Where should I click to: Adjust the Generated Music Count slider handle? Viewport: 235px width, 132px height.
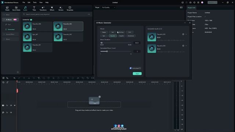pyautogui.click(x=107, y=51)
